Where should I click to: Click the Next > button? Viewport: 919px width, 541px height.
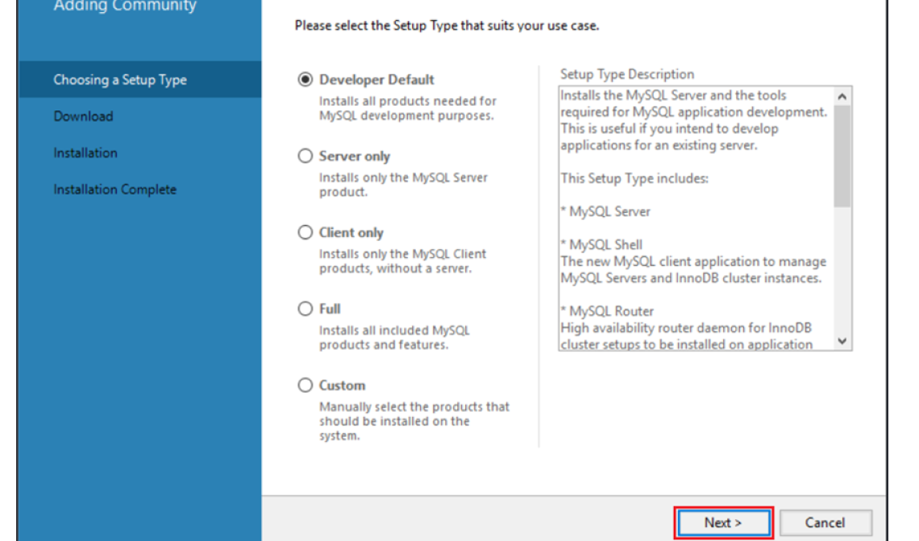click(x=723, y=522)
